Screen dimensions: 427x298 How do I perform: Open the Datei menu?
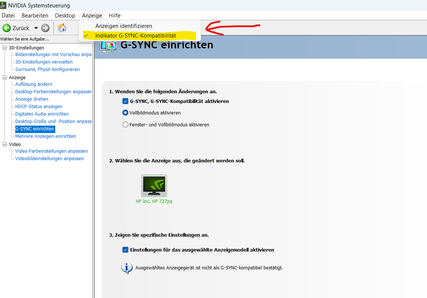[8, 16]
